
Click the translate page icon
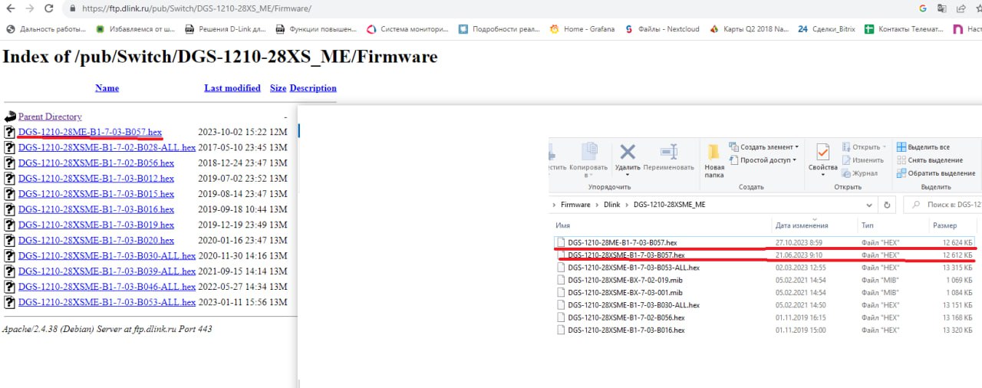click(942, 8)
